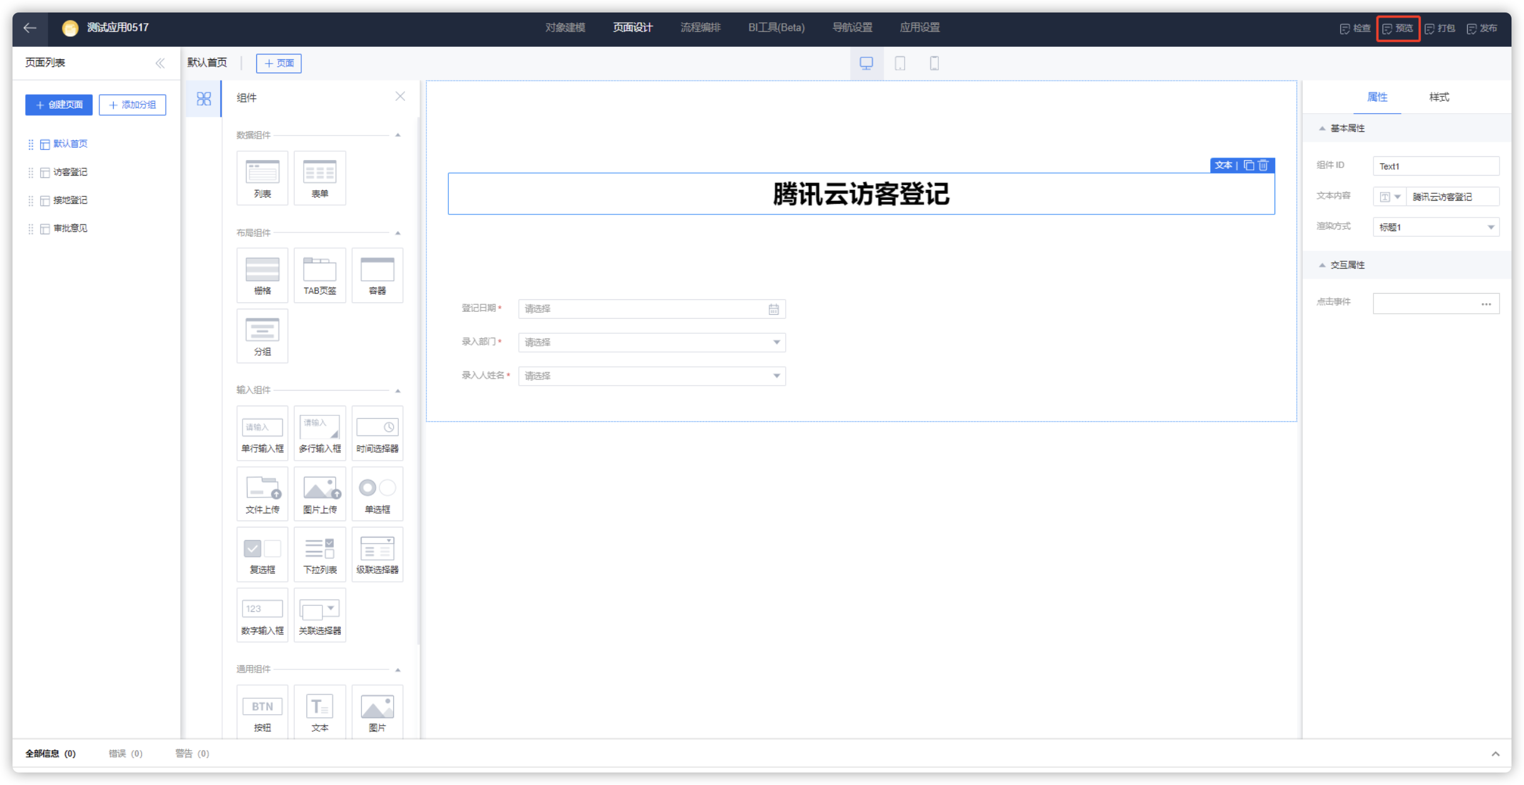The width and height of the screenshot is (1524, 785).
Task: Pick the 数字输入框 component
Action: coord(263,615)
